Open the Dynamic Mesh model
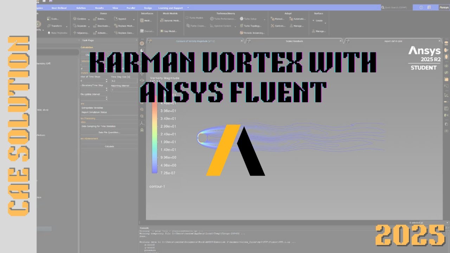Screen dimensions: 450x253 tap(170, 20)
